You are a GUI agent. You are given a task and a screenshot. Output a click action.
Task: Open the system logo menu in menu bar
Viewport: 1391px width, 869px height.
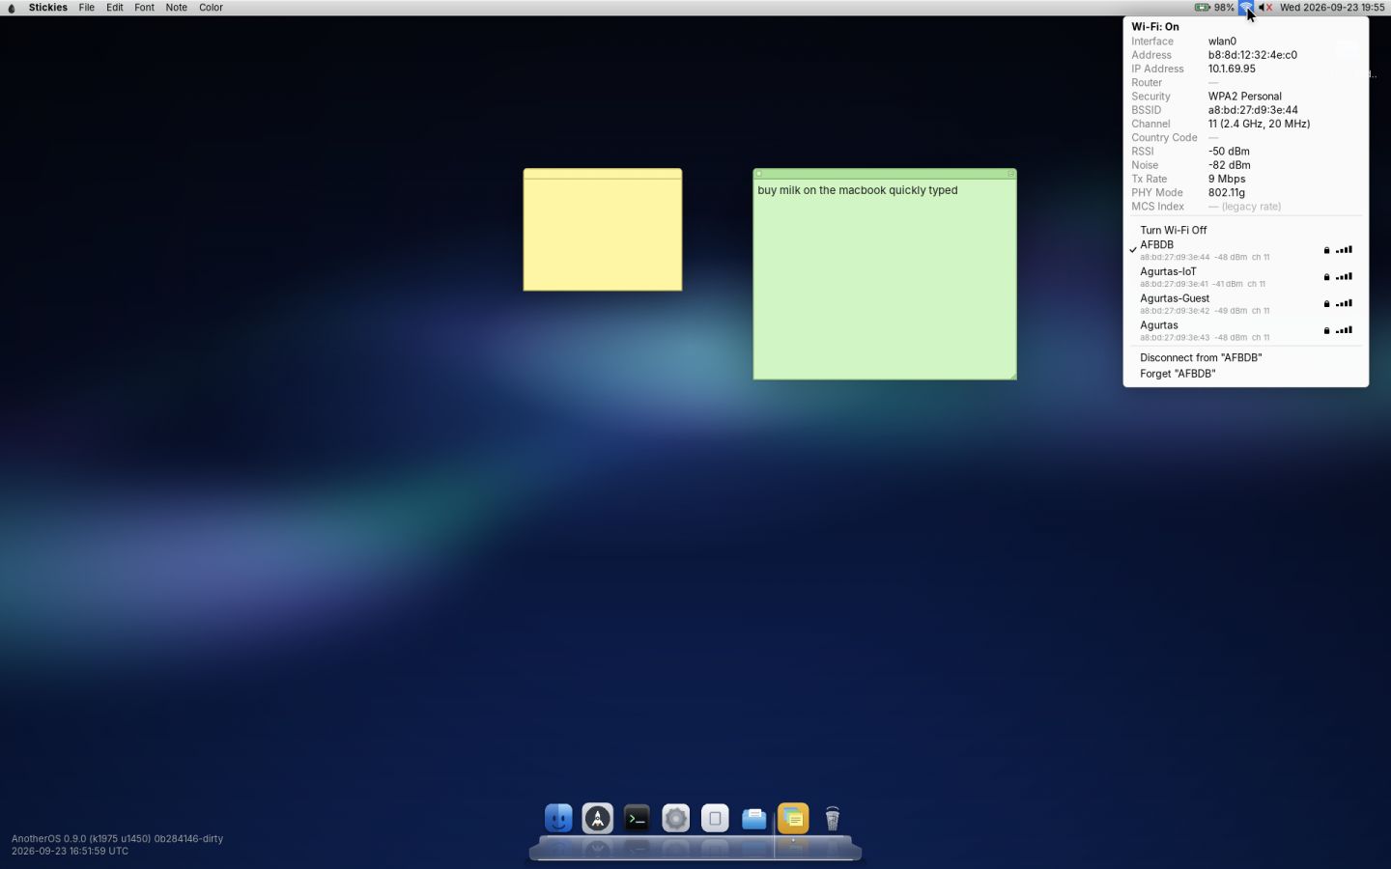pyautogui.click(x=12, y=8)
